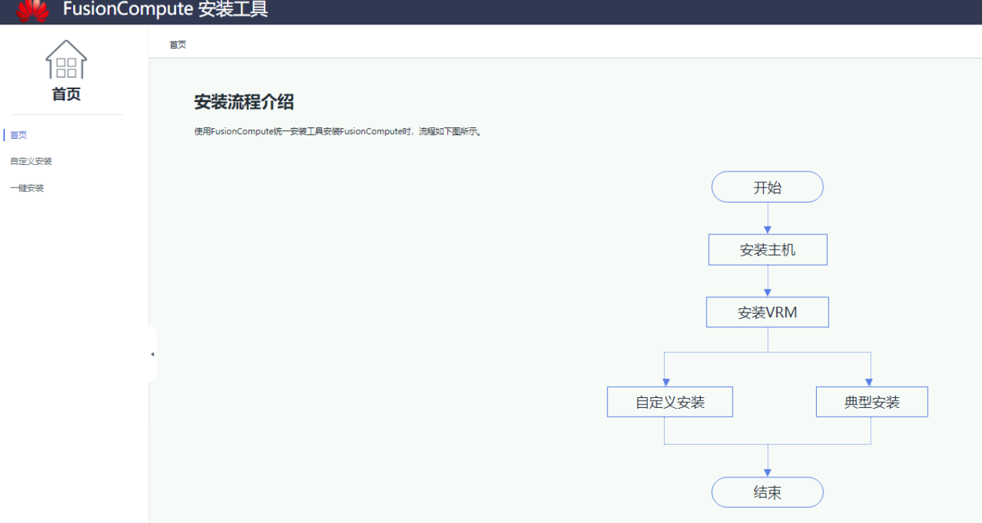Click the 安装流程介绍 heading
This screenshot has width=982, height=523.
click(244, 102)
